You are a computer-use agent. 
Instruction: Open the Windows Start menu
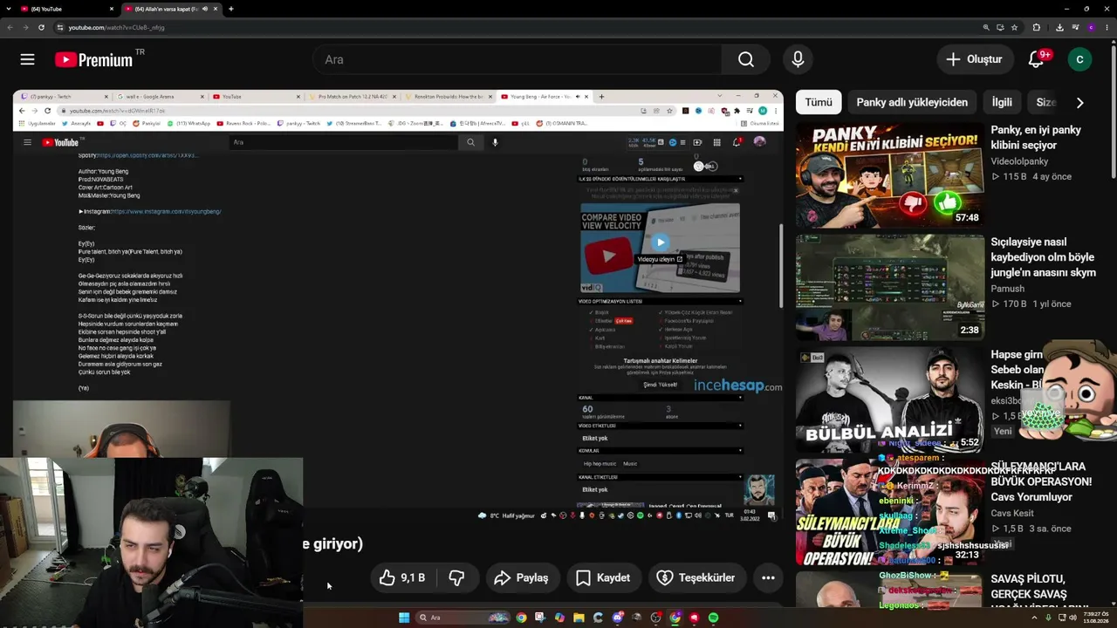pyautogui.click(x=404, y=618)
